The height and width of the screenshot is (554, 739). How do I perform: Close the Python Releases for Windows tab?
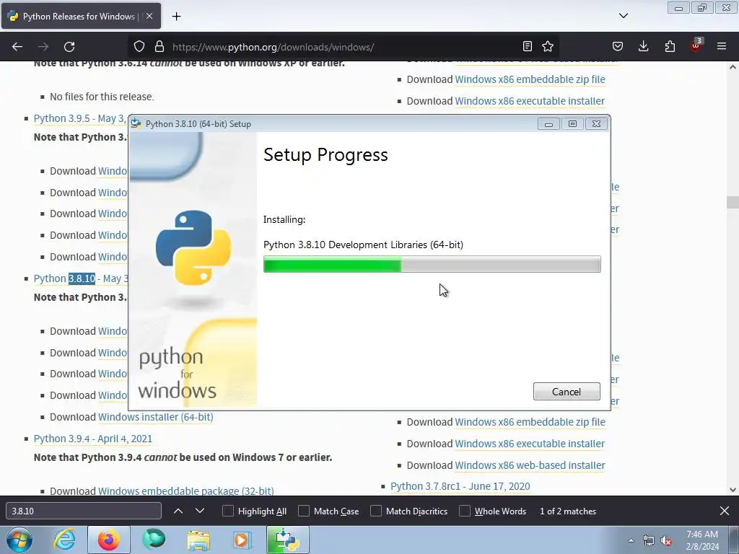149,16
